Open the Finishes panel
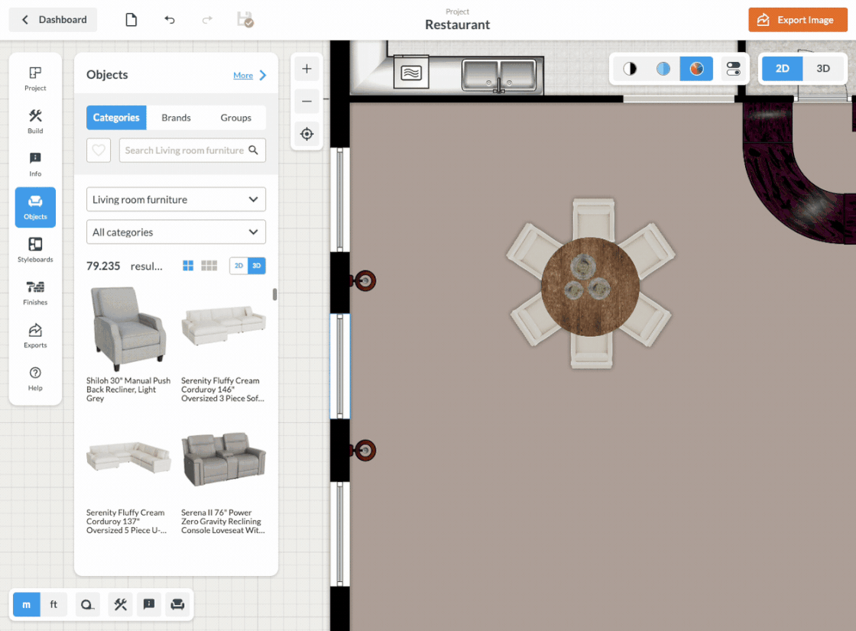856x631 pixels. coord(35,292)
